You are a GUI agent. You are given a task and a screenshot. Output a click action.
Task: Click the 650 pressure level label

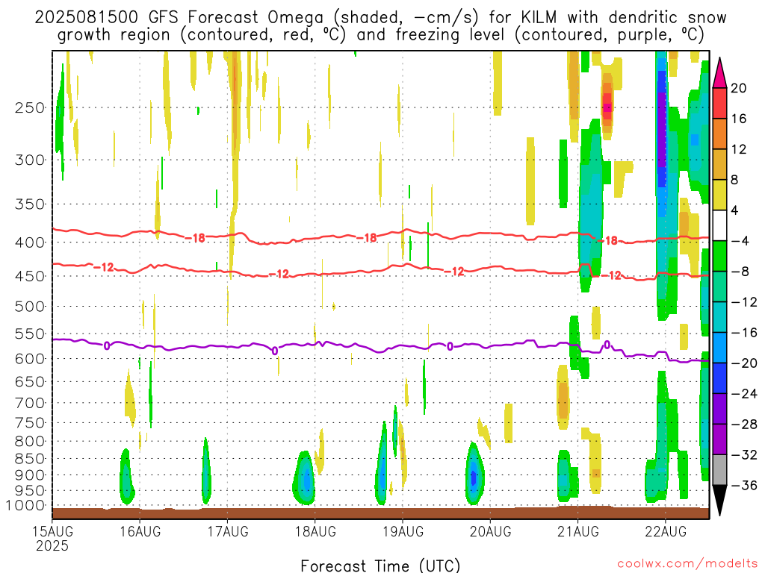[30, 381]
